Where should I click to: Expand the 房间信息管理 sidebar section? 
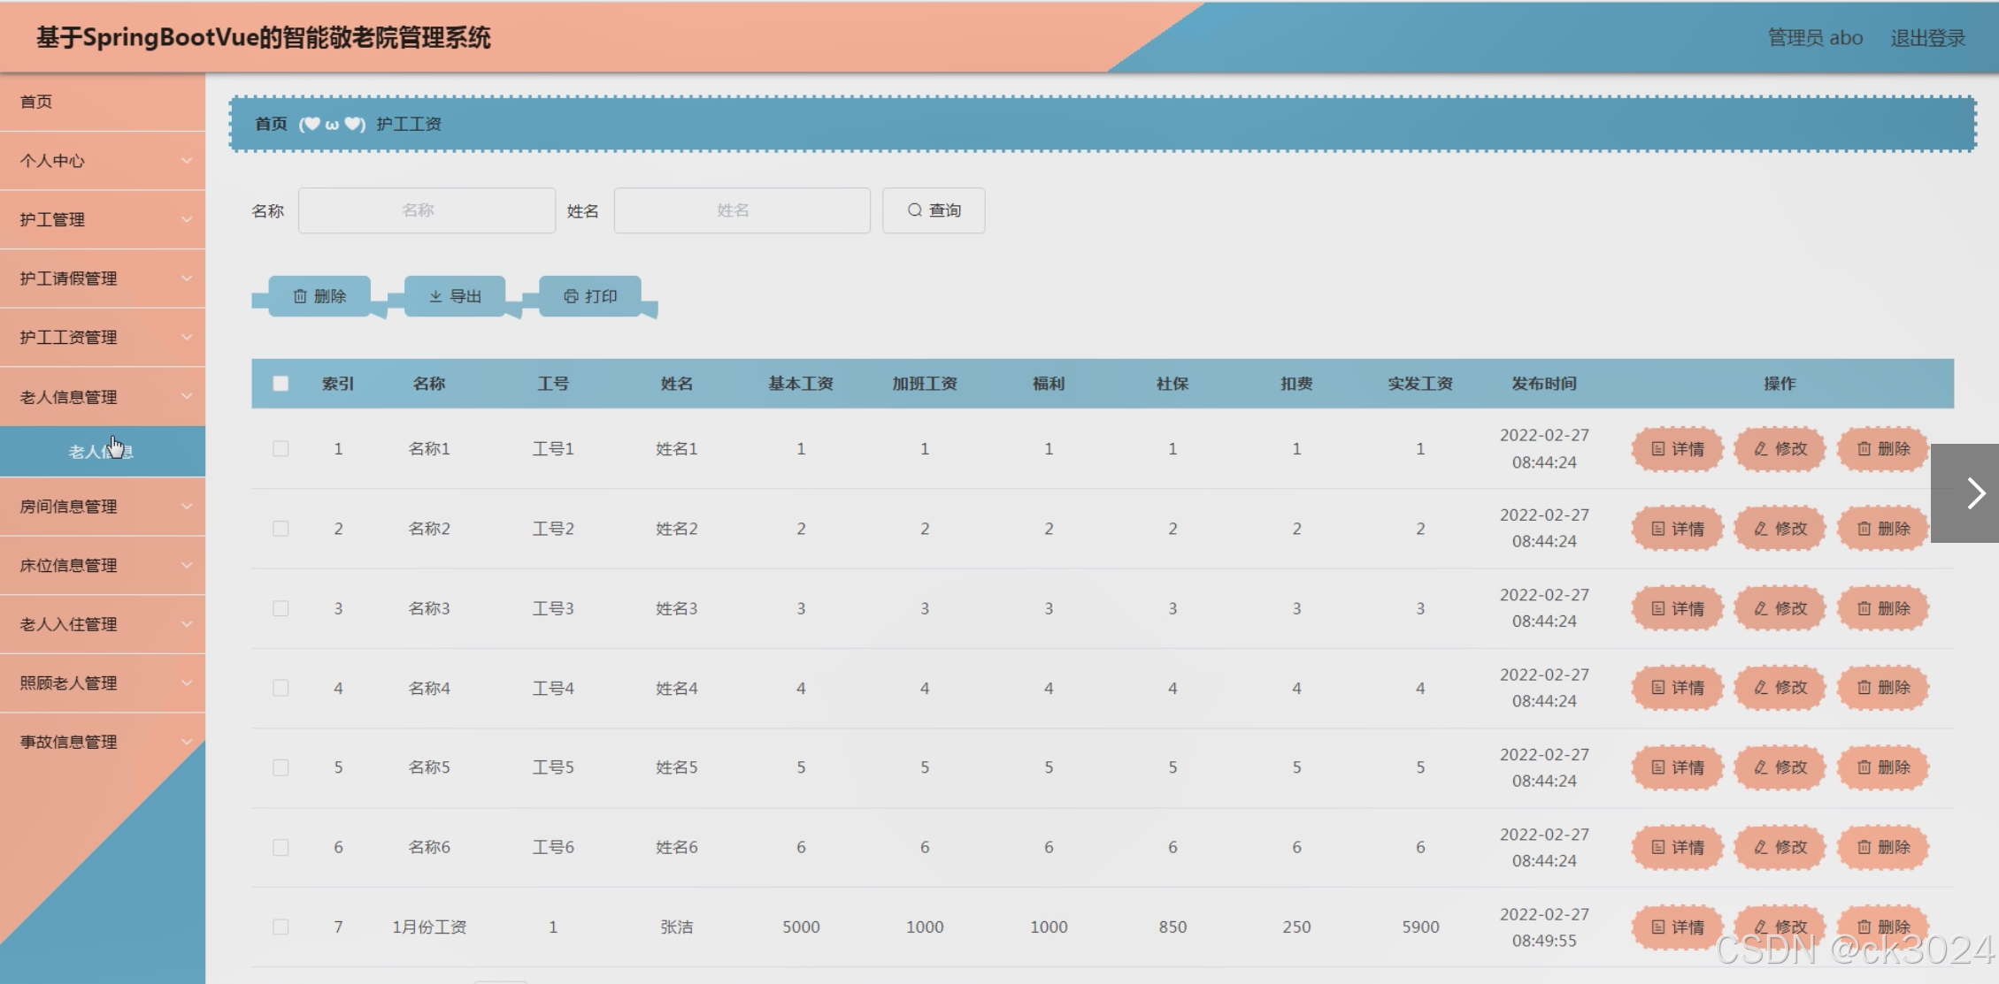[103, 507]
